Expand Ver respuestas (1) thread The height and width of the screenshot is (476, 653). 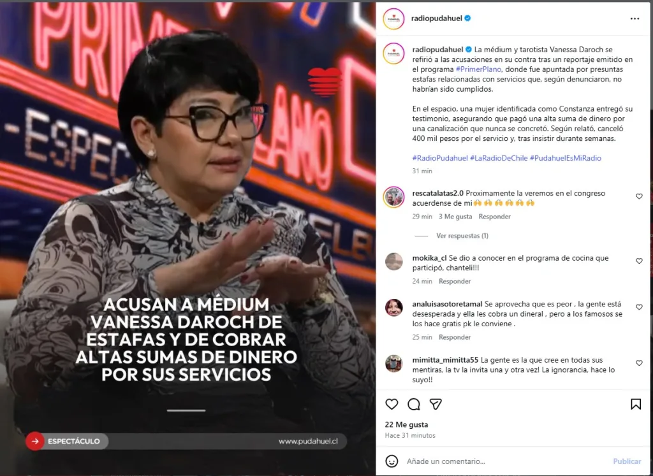tap(462, 236)
